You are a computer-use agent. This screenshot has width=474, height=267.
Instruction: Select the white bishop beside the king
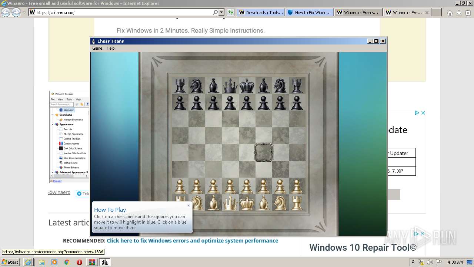click(x=263, y=203)
